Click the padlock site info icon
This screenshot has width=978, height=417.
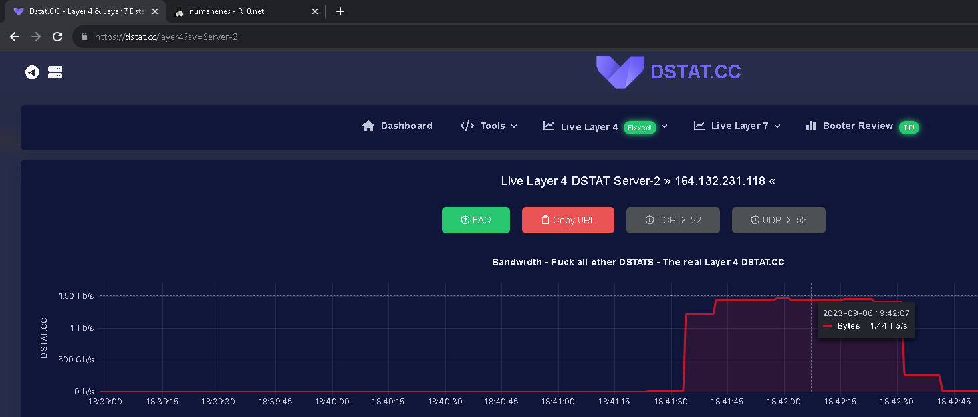pos(84,37)
